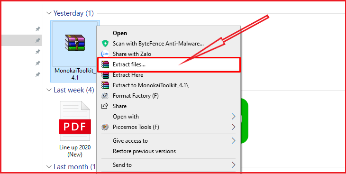Image resolution: width=346 pixels, height=174 pixels.
Task: Click WinRAR icon beside Extract files
Action: coord(105,64)
